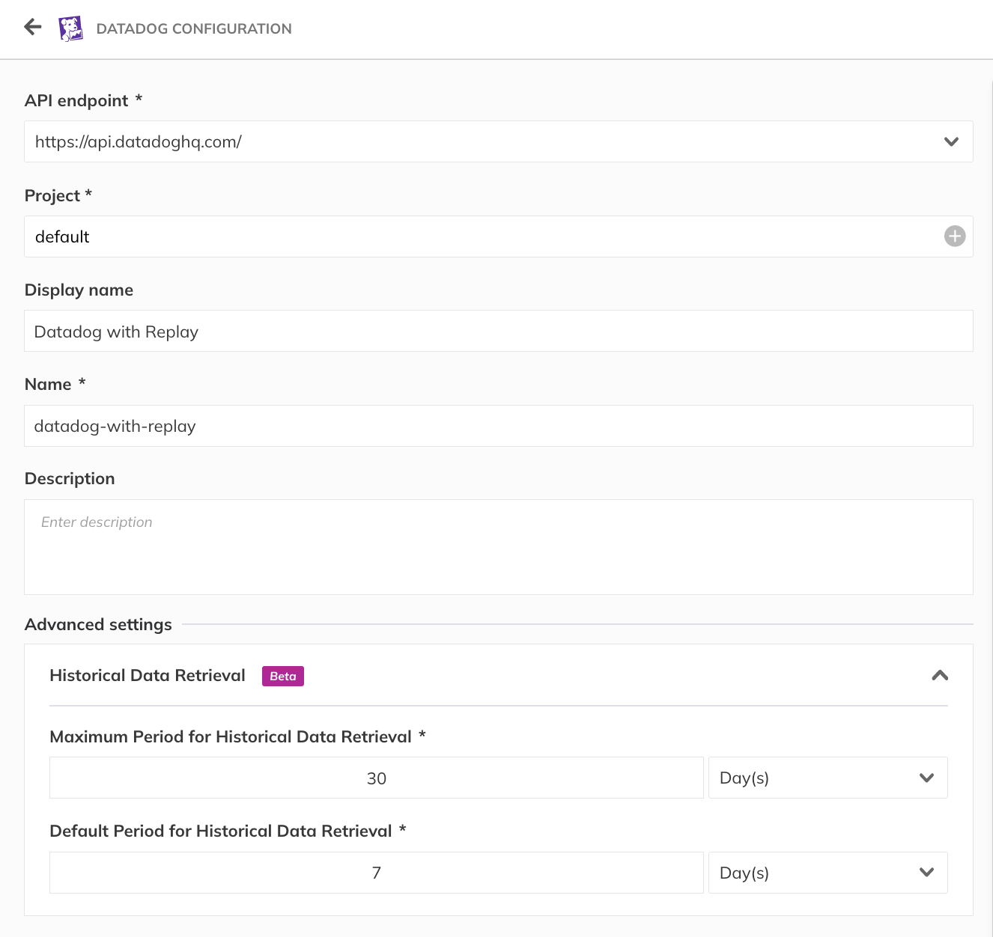This screenshot has height=937, width=993.
Task: Click the Advanced settings label
Action: [98, 624]
